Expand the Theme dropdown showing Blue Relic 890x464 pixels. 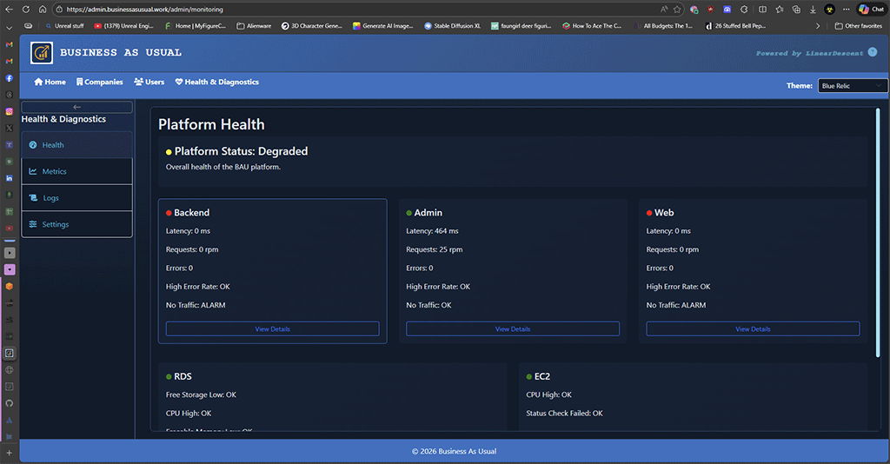point(852,86)
